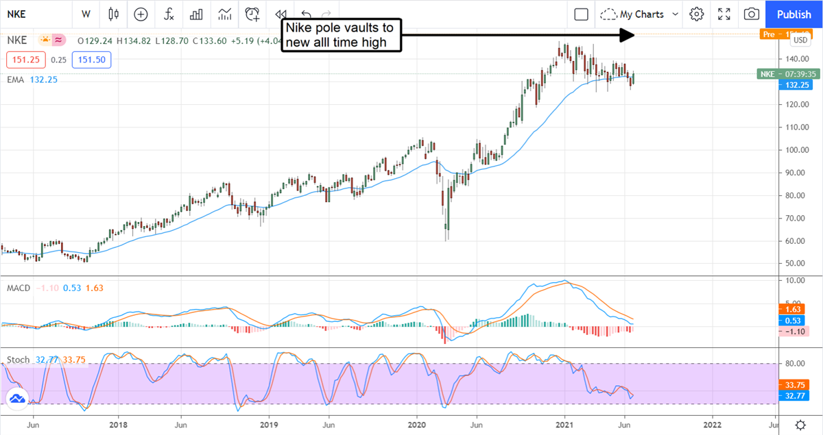The height and width of the screenshot is (435, 823).
Task: Open the Indicators fx menu
Action: tap(169, 14)
